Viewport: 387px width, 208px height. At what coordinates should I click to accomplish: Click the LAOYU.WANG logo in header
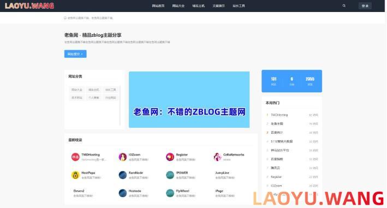(29, 5)
